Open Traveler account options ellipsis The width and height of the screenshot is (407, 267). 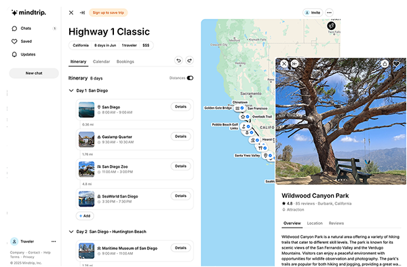[x=54, y=241]
